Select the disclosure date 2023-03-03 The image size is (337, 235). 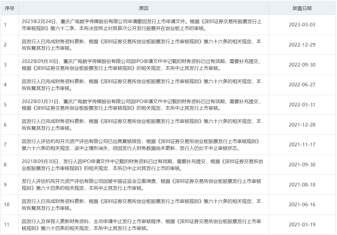302,25
